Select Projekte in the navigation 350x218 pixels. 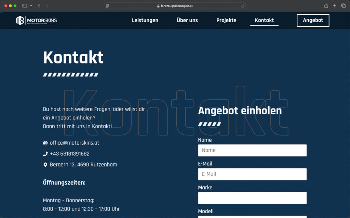(x=226, y=20)
